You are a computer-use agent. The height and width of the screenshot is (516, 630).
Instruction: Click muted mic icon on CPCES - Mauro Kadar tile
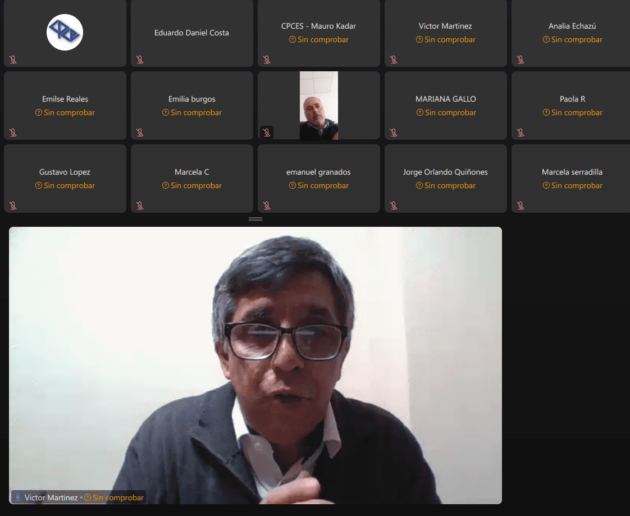point(267,60)
